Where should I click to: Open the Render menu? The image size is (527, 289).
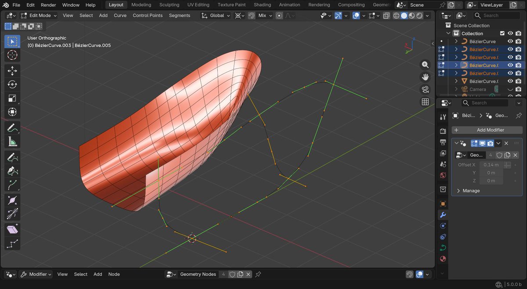[x=48, y=5]
